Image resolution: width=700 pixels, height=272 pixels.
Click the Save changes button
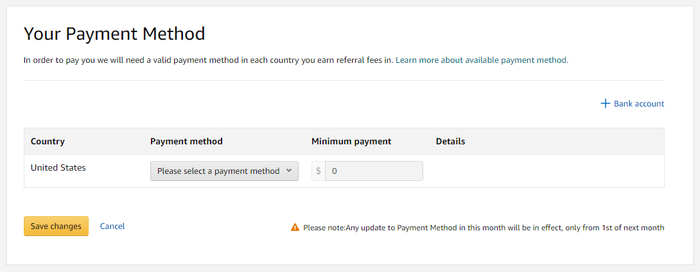[57, 226]
